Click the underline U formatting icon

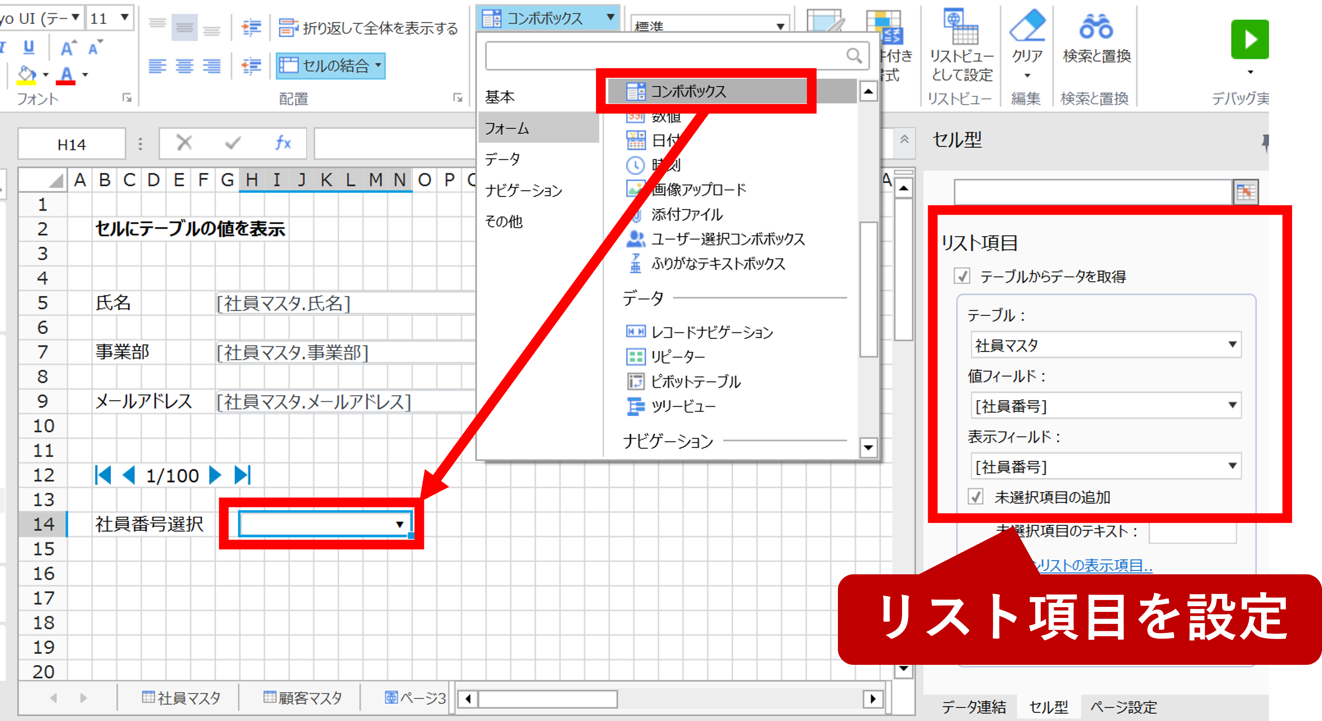pos(29,47)
